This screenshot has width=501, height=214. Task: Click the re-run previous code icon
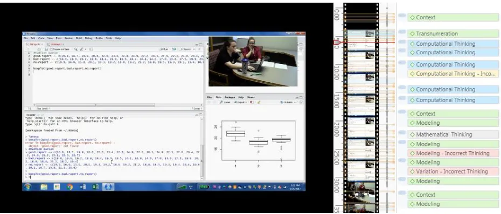pyautogui.click(x=174, y=49)
